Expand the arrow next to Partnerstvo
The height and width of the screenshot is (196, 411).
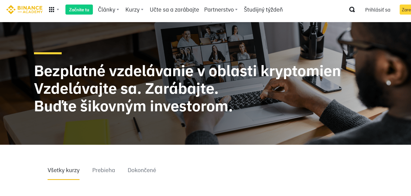click(236, 10)
